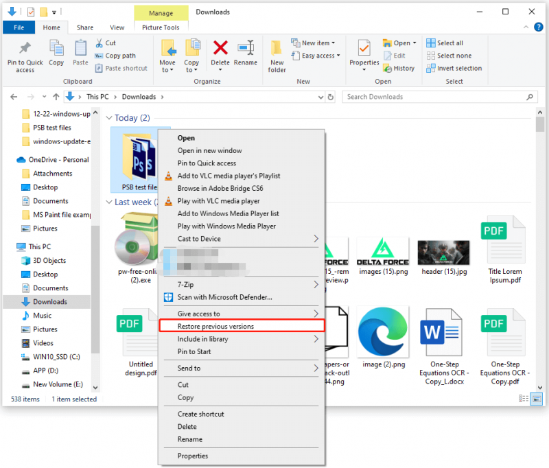
Task: Open the Move to dropdown
Action: (x=167, y=66)
